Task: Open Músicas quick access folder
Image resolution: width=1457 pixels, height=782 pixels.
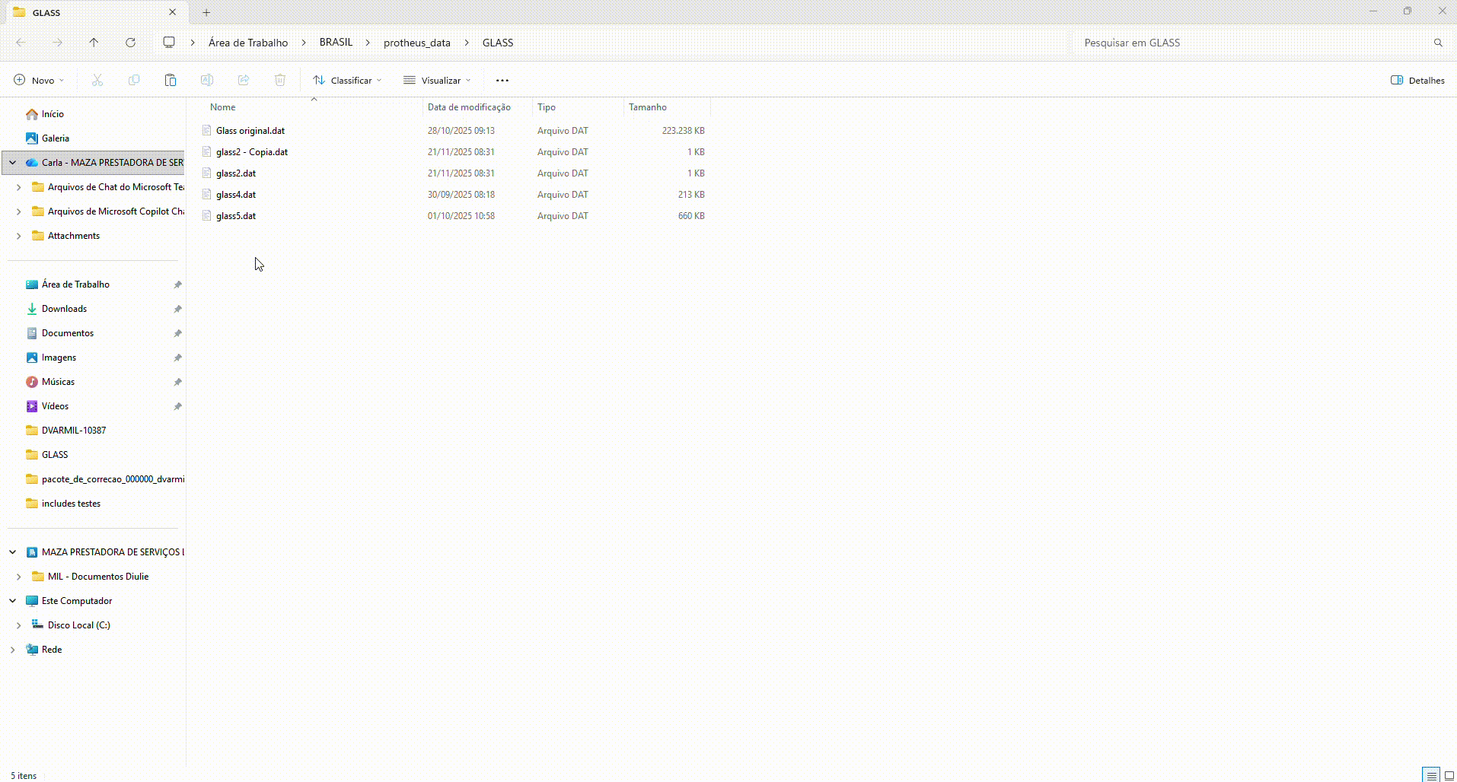Action: (58, 381)
